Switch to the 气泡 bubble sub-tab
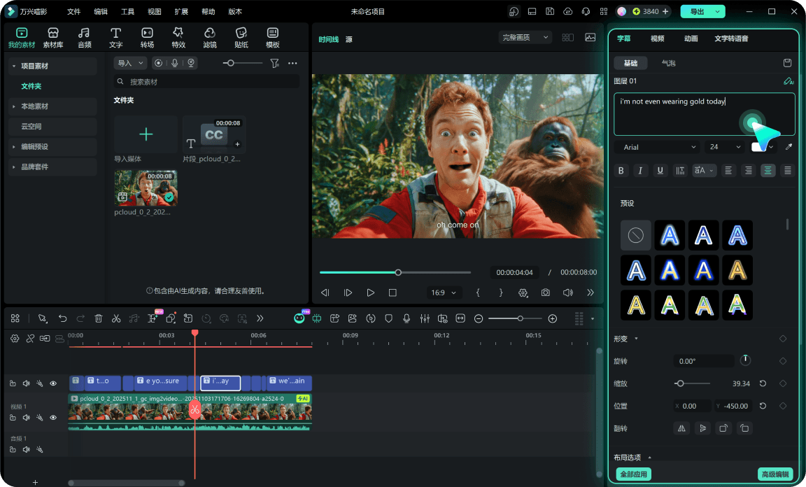 click(x=668, y=63)
